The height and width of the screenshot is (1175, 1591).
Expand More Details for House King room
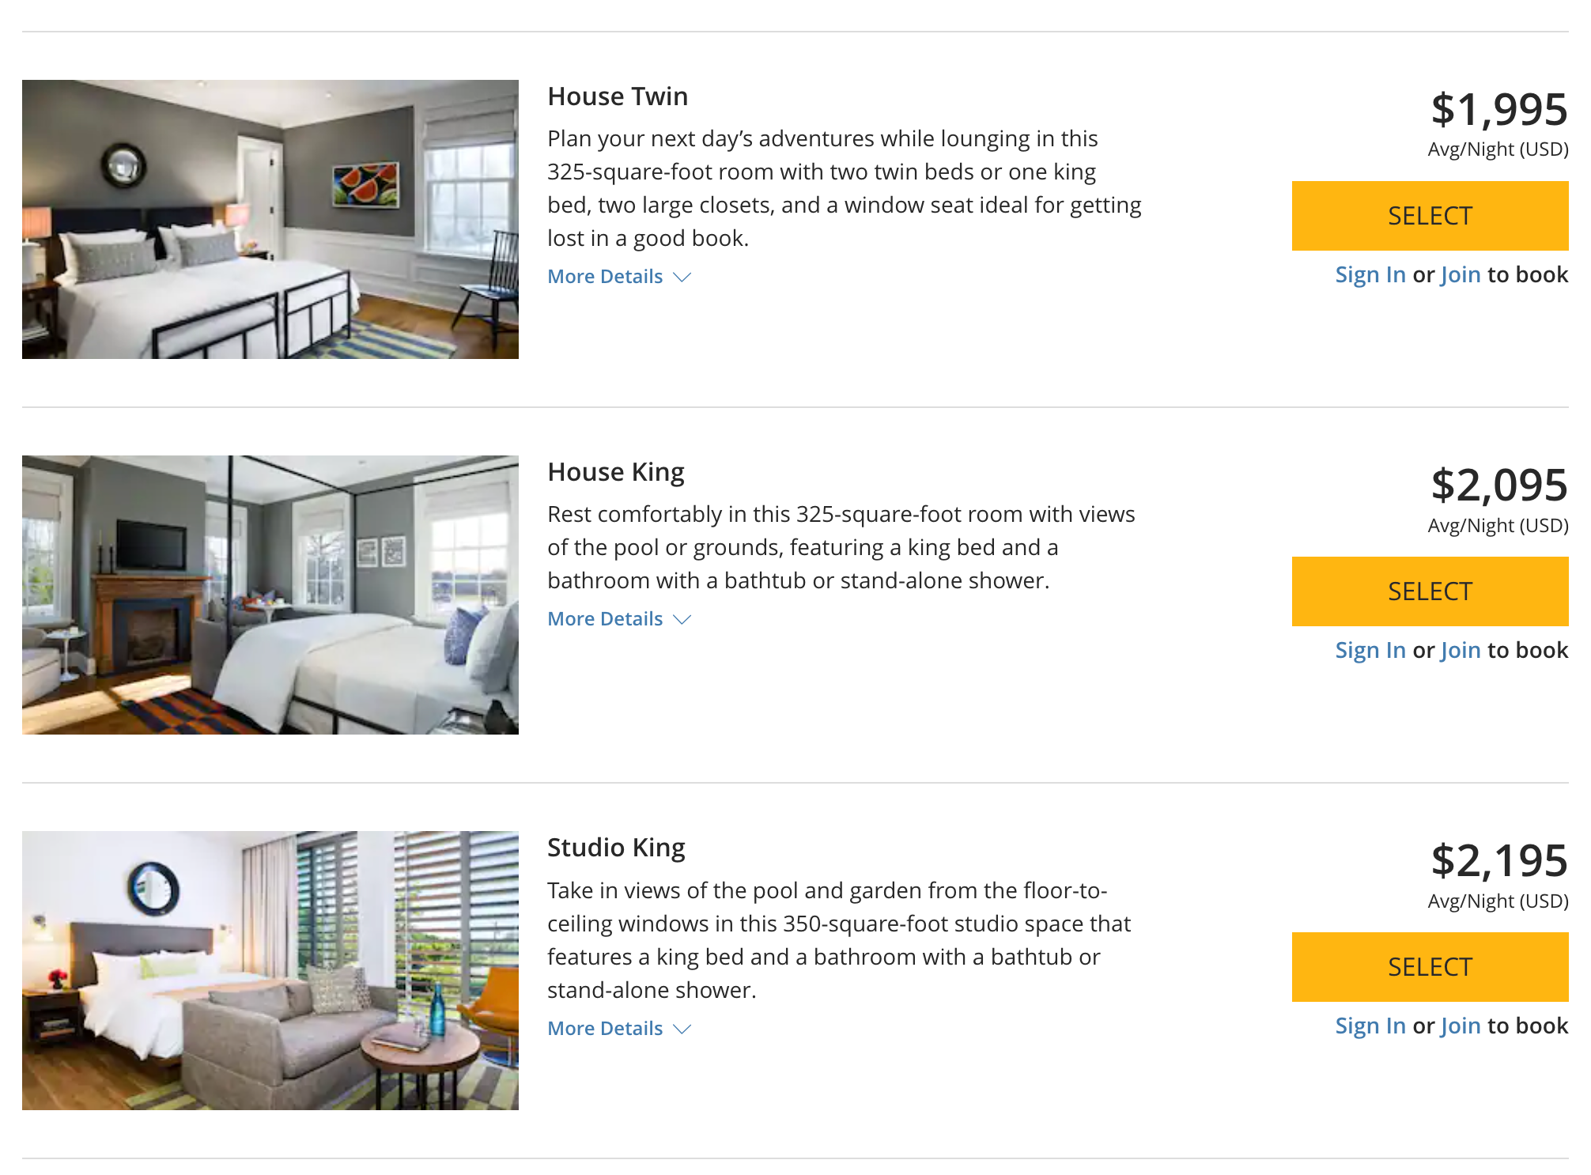pos(605,618)
